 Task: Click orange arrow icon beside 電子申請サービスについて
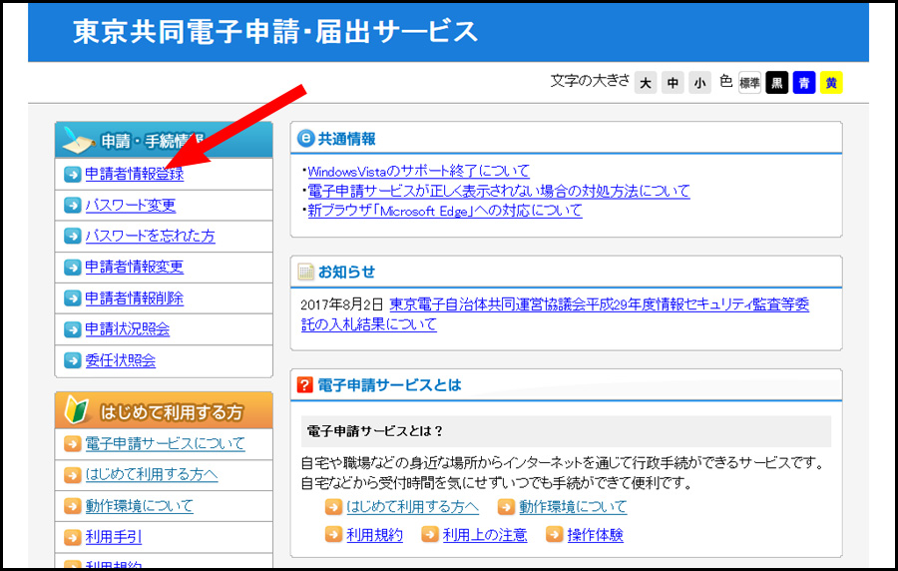pos(72,443)
